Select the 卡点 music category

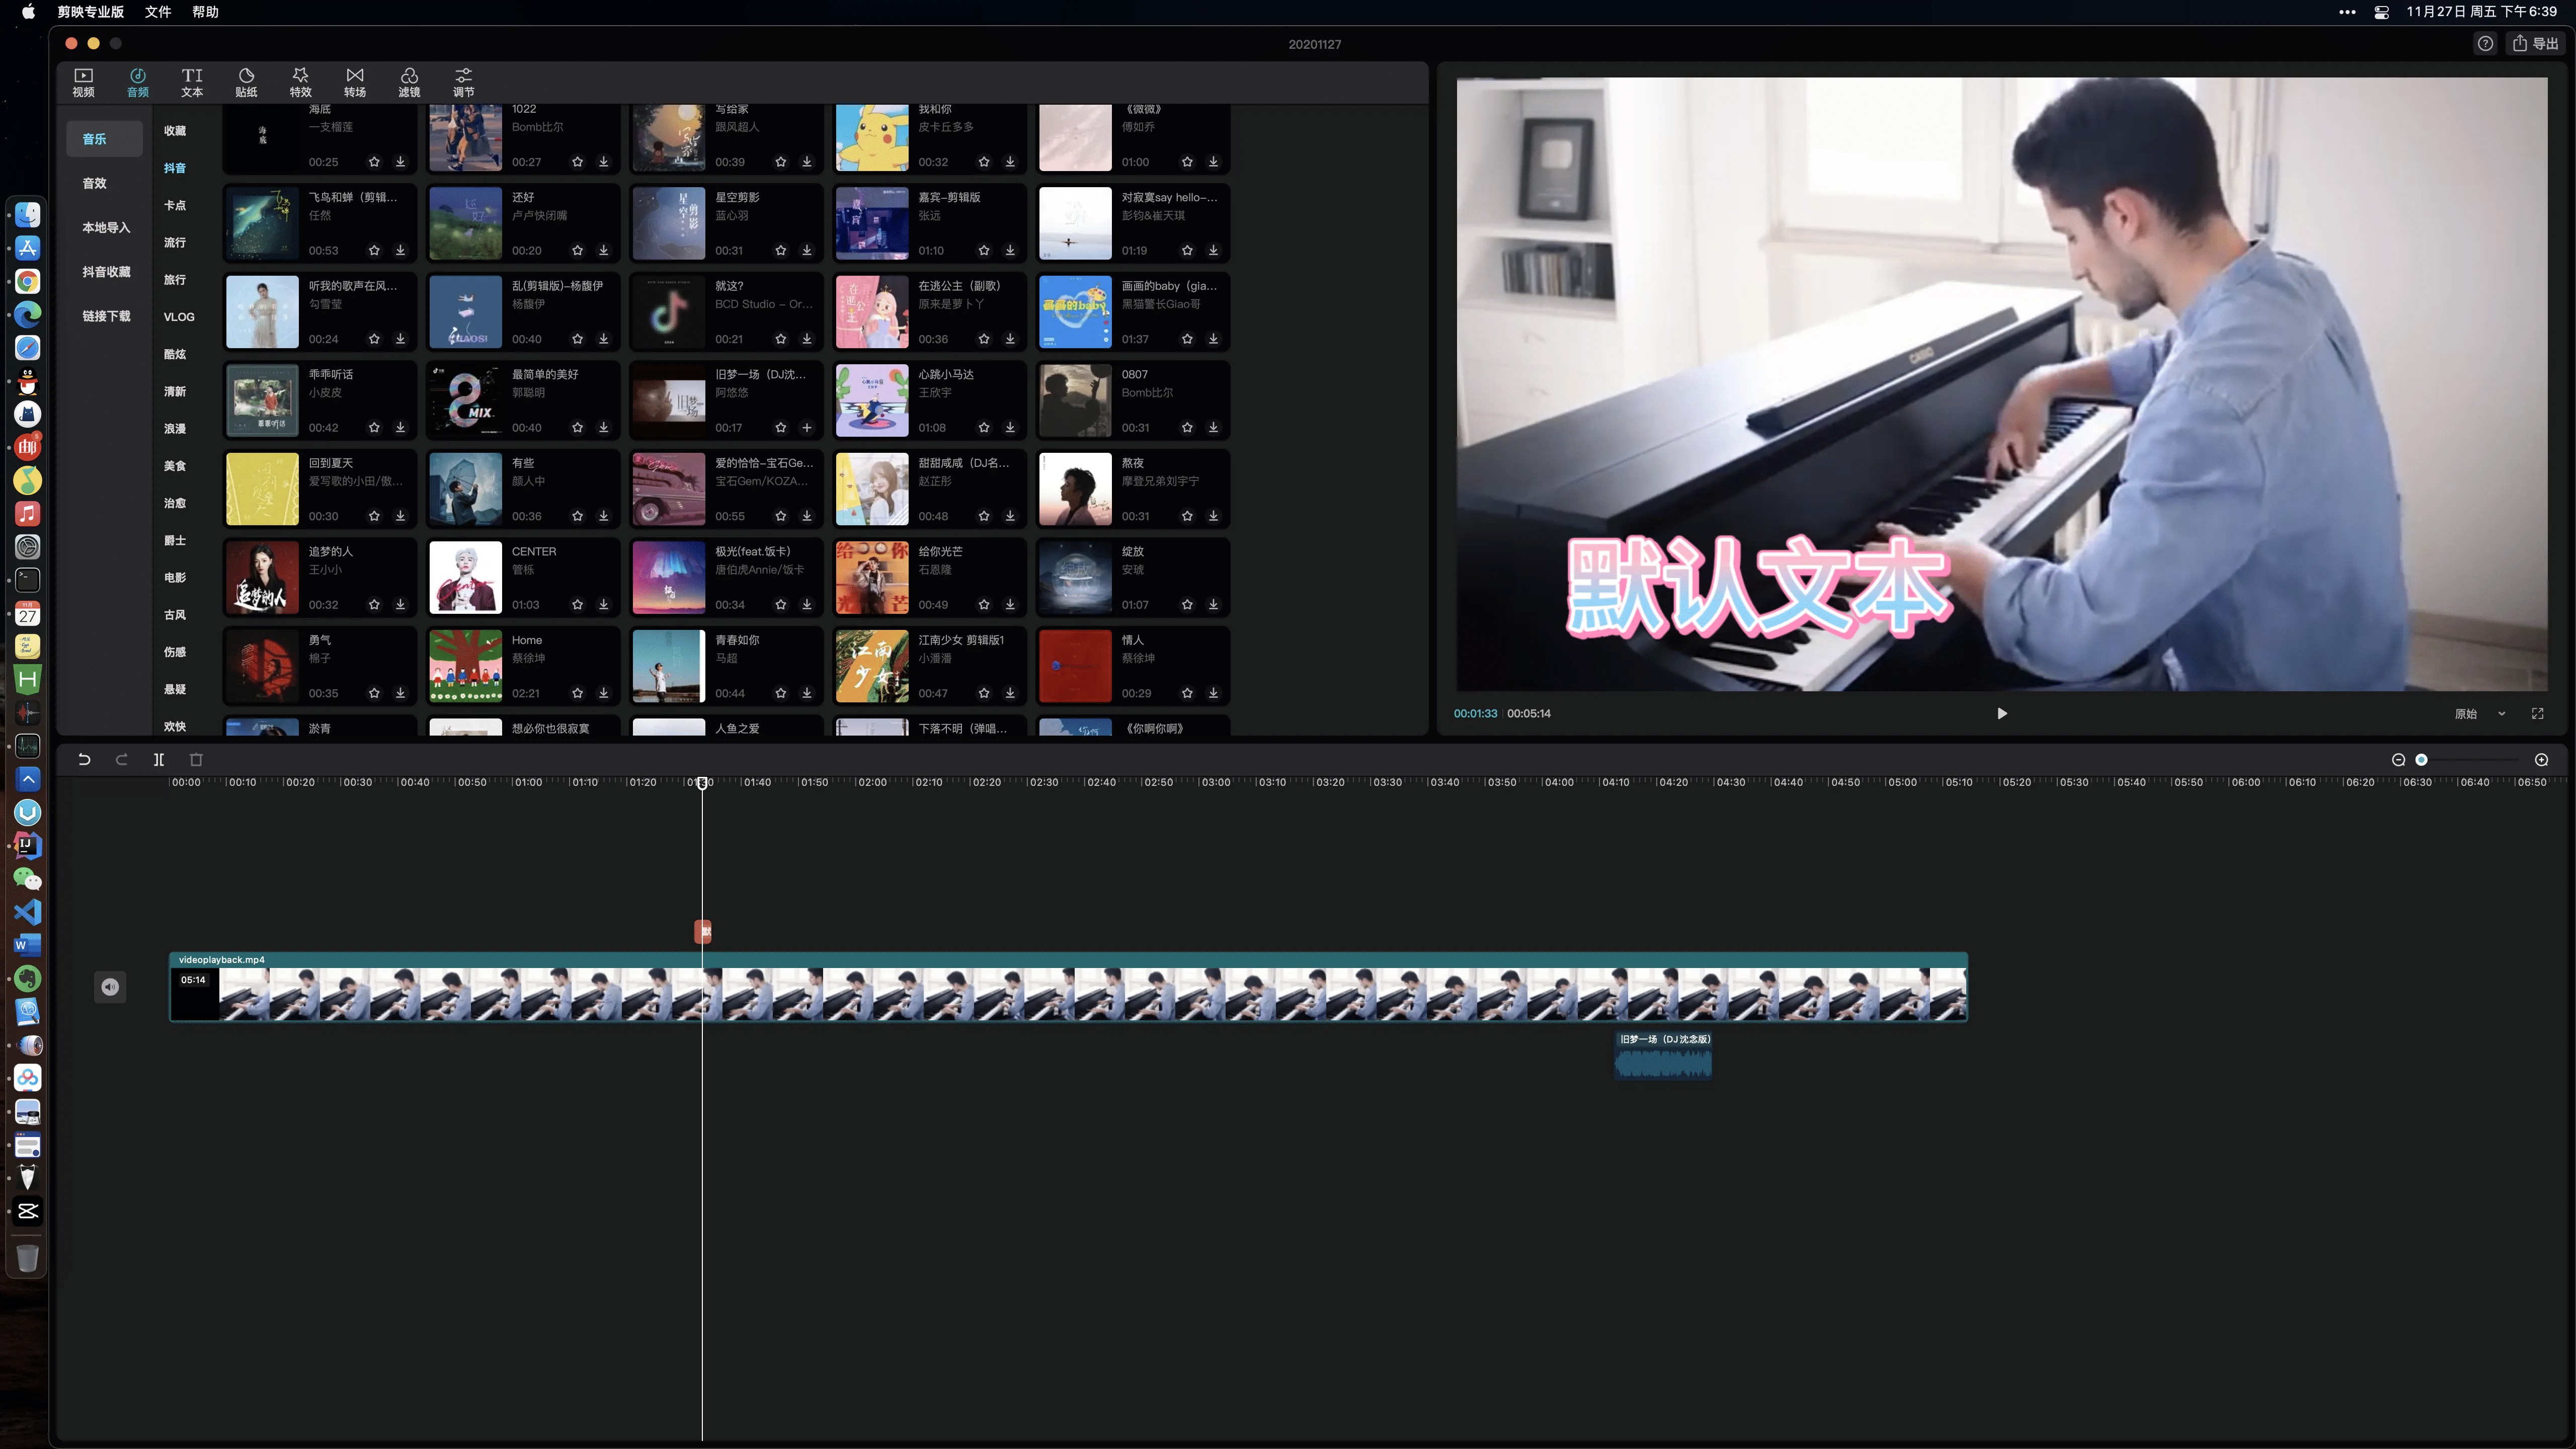point(175,205)
